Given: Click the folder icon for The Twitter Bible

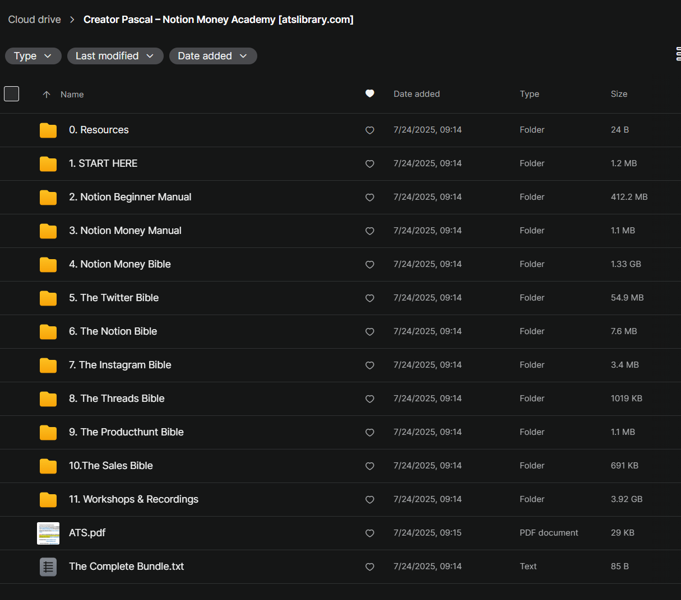Looking at the screenshot, I should [48, 298].
